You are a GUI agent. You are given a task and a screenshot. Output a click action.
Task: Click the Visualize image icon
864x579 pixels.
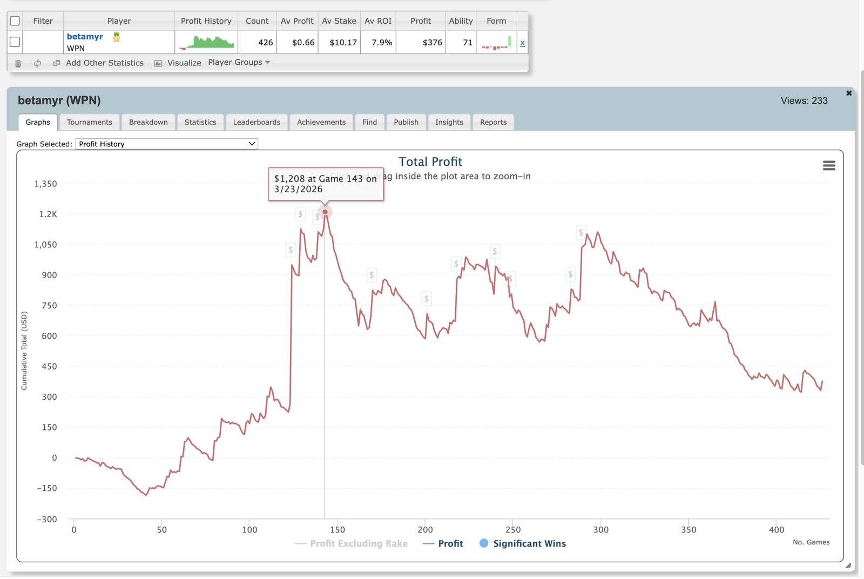point(158,63)
